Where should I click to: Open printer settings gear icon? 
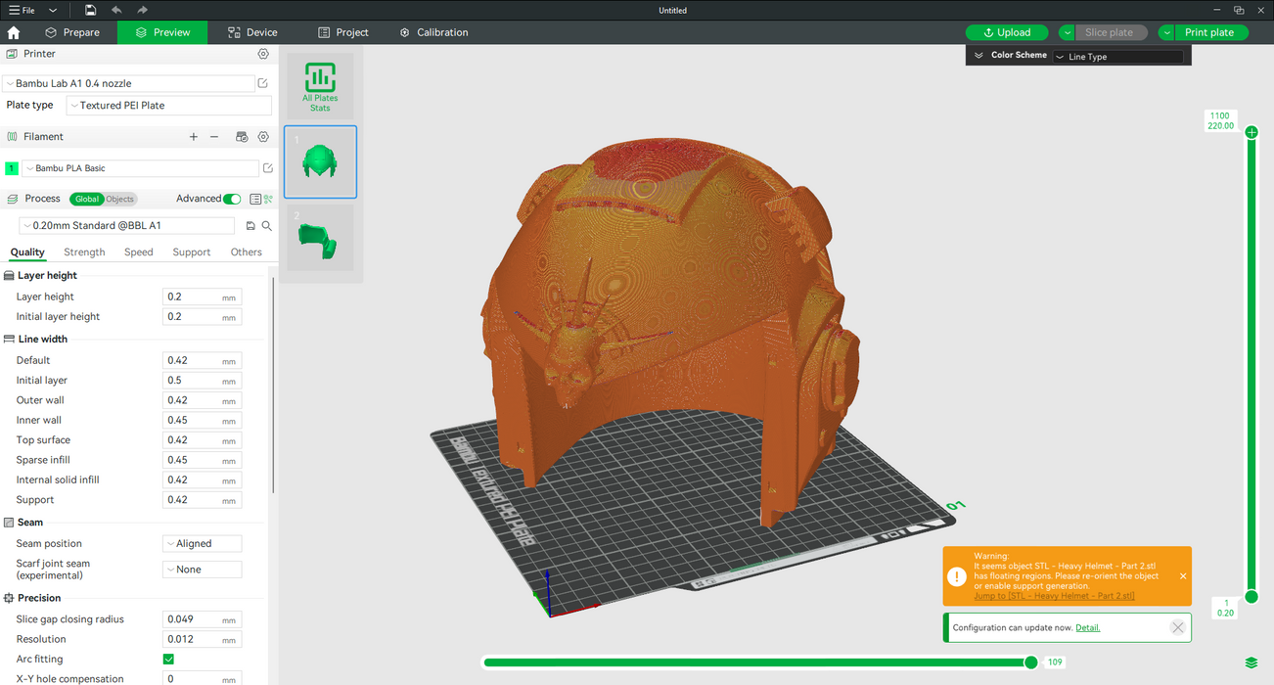(x=263, y=54)
